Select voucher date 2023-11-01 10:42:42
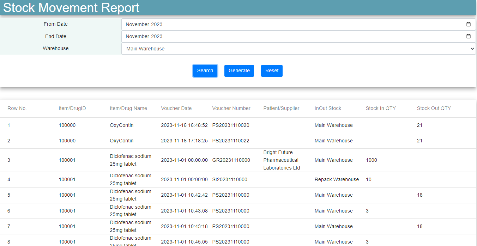Screen dimensions: 477x246 click(185, 195)
